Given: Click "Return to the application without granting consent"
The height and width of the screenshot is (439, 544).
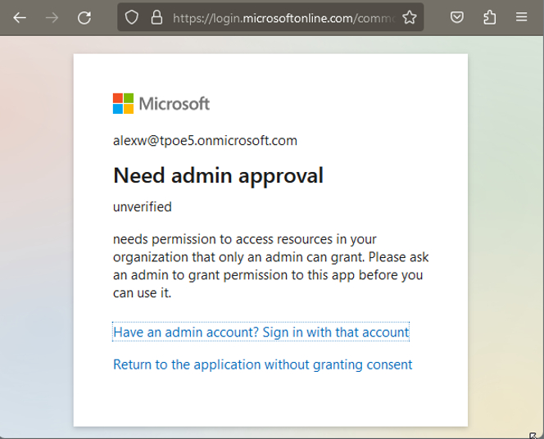Looking at the screenshot, I should 262,364.
